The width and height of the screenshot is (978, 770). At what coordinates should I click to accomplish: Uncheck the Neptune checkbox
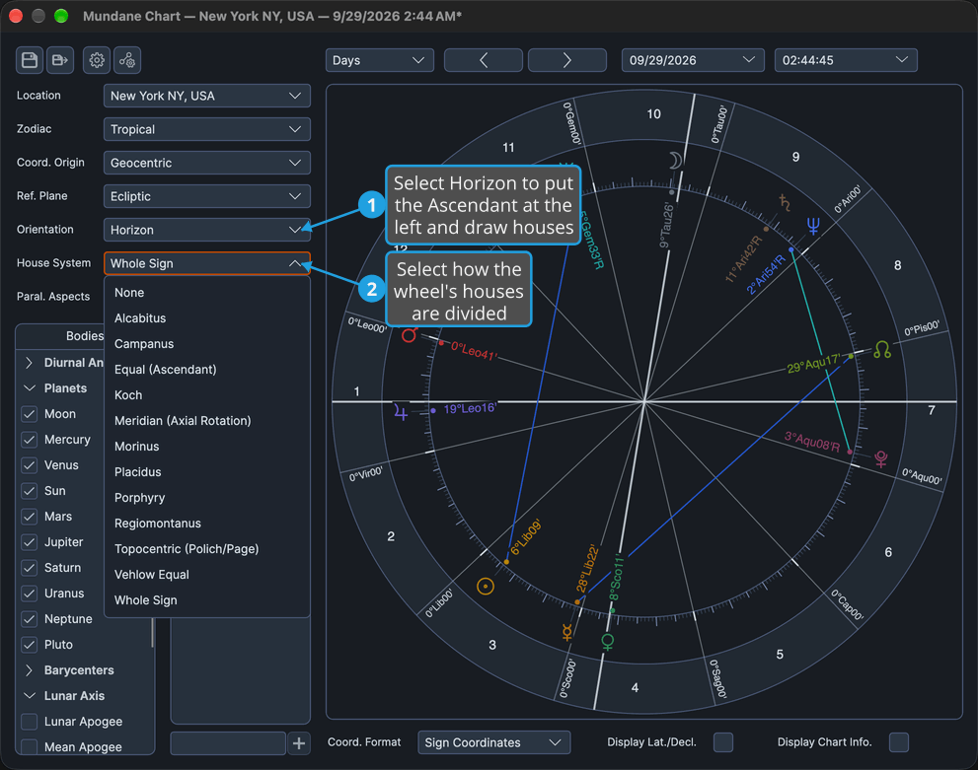coord(30,618)
